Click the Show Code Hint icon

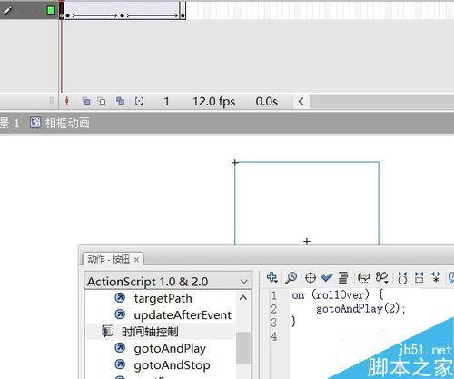(x=364, y=277)
